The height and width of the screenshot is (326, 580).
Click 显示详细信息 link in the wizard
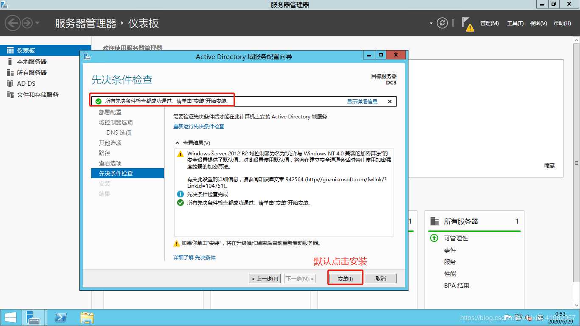point(362,101)
